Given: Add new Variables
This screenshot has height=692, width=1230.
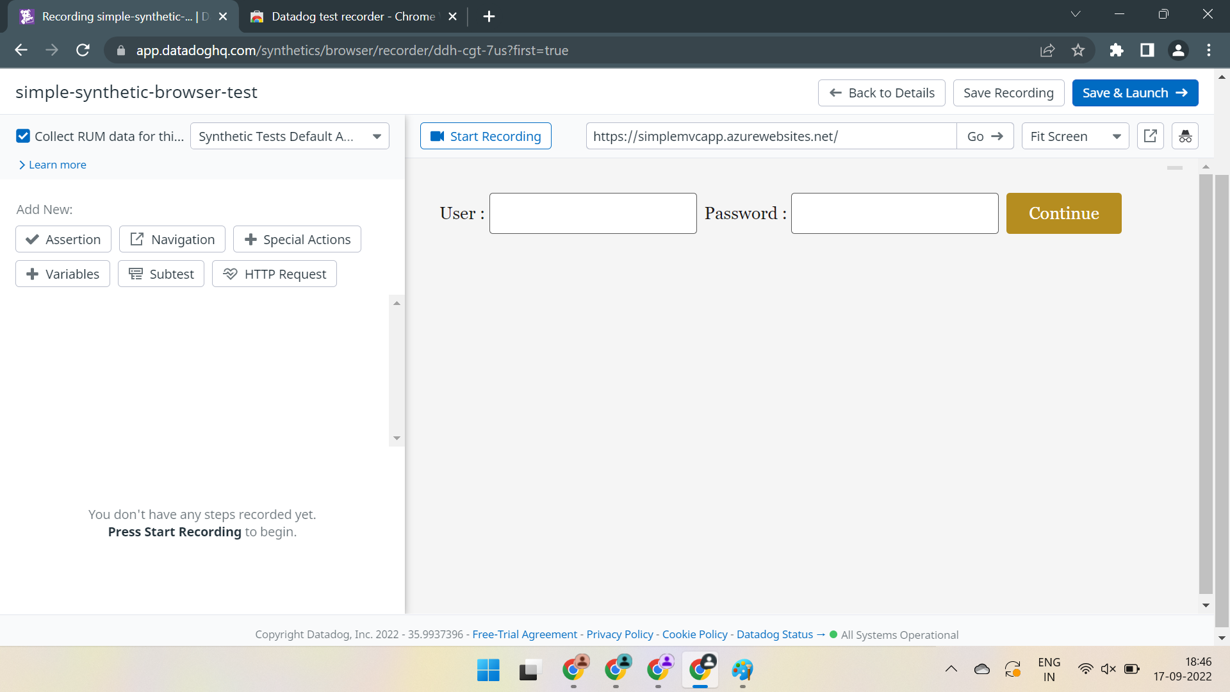Looking at the screenshot, I should pyautogui.click(x=63, y=274).
